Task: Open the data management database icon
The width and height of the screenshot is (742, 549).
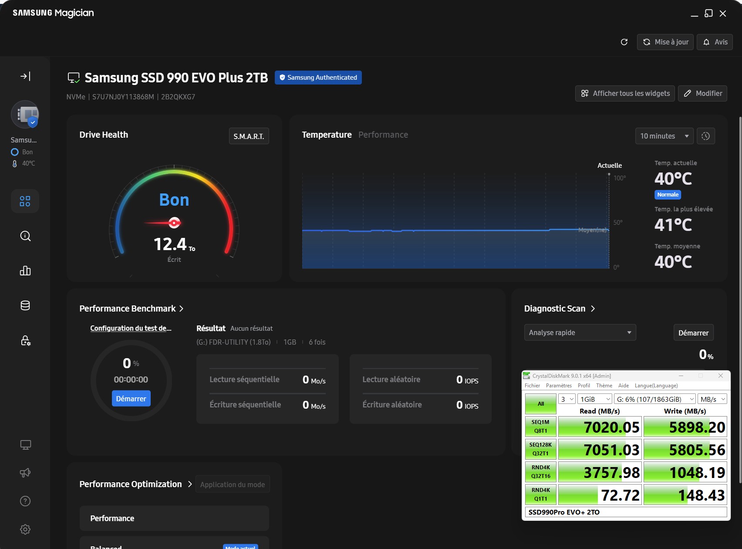Action: 25,306
